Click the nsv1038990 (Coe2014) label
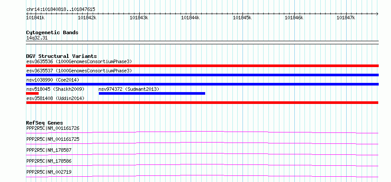Viewport: 391px width, 182px height. [x=53, y=80]
